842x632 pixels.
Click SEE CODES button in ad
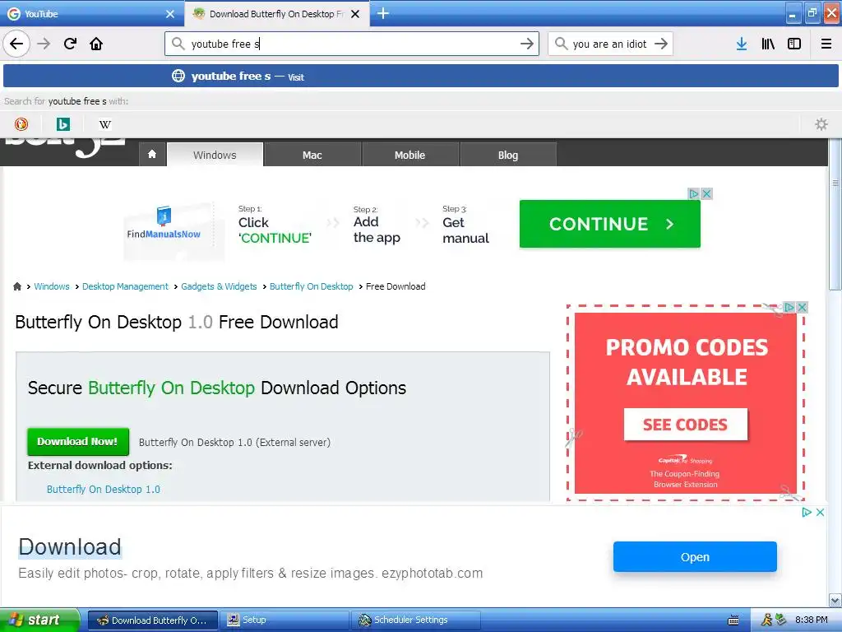click(685, 425)
